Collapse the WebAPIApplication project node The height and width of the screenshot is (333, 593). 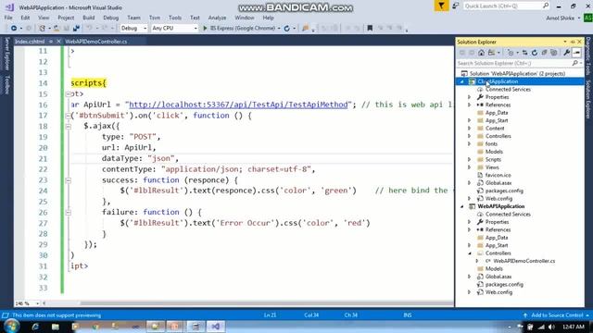[x=461, y=206]
